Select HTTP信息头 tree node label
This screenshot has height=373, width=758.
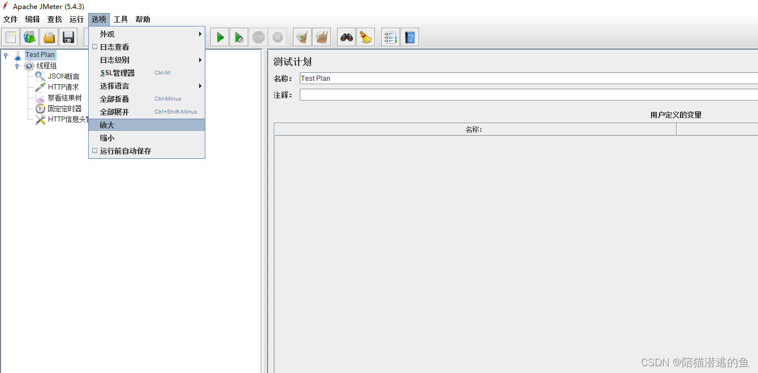pos(68,119)
